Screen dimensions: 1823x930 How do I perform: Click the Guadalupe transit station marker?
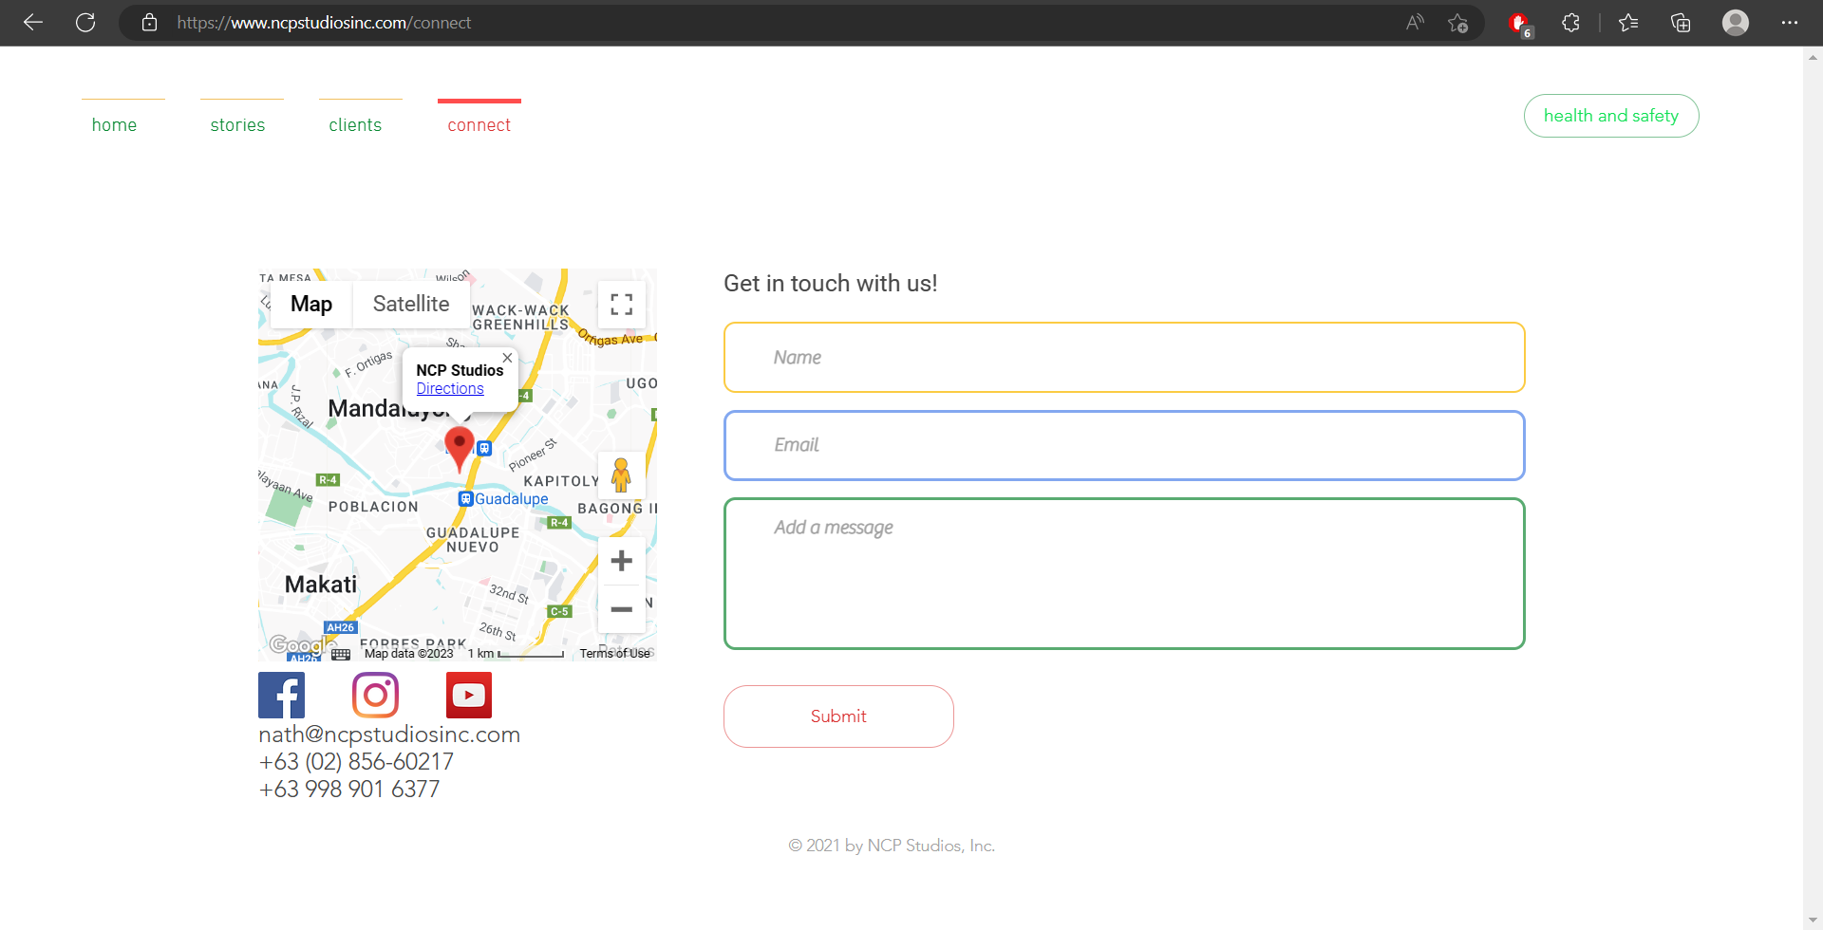(465, 499)
